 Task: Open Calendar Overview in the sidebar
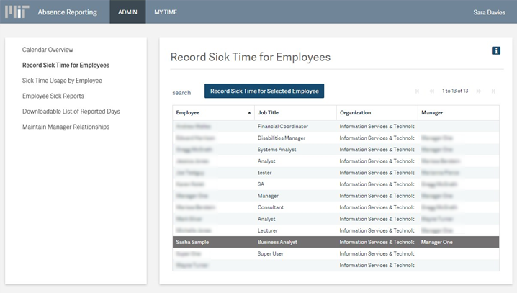(x=48, y=50)
